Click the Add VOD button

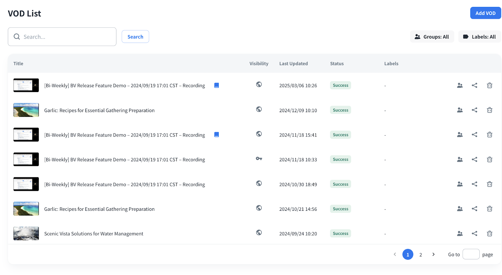[485, 13]
